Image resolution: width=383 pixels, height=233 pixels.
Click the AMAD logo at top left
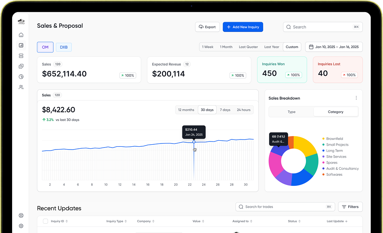pyautogui.click(x=21, y=21)
